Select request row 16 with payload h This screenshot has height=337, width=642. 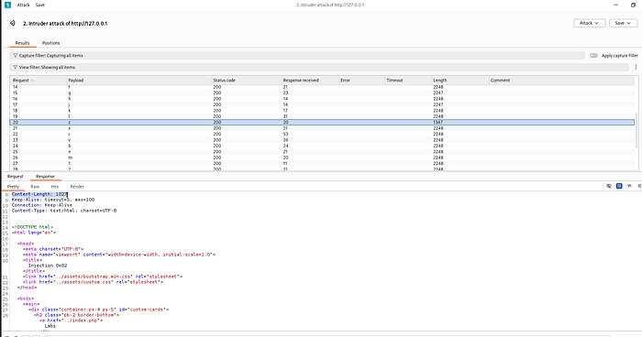click(x=322, y=99)
